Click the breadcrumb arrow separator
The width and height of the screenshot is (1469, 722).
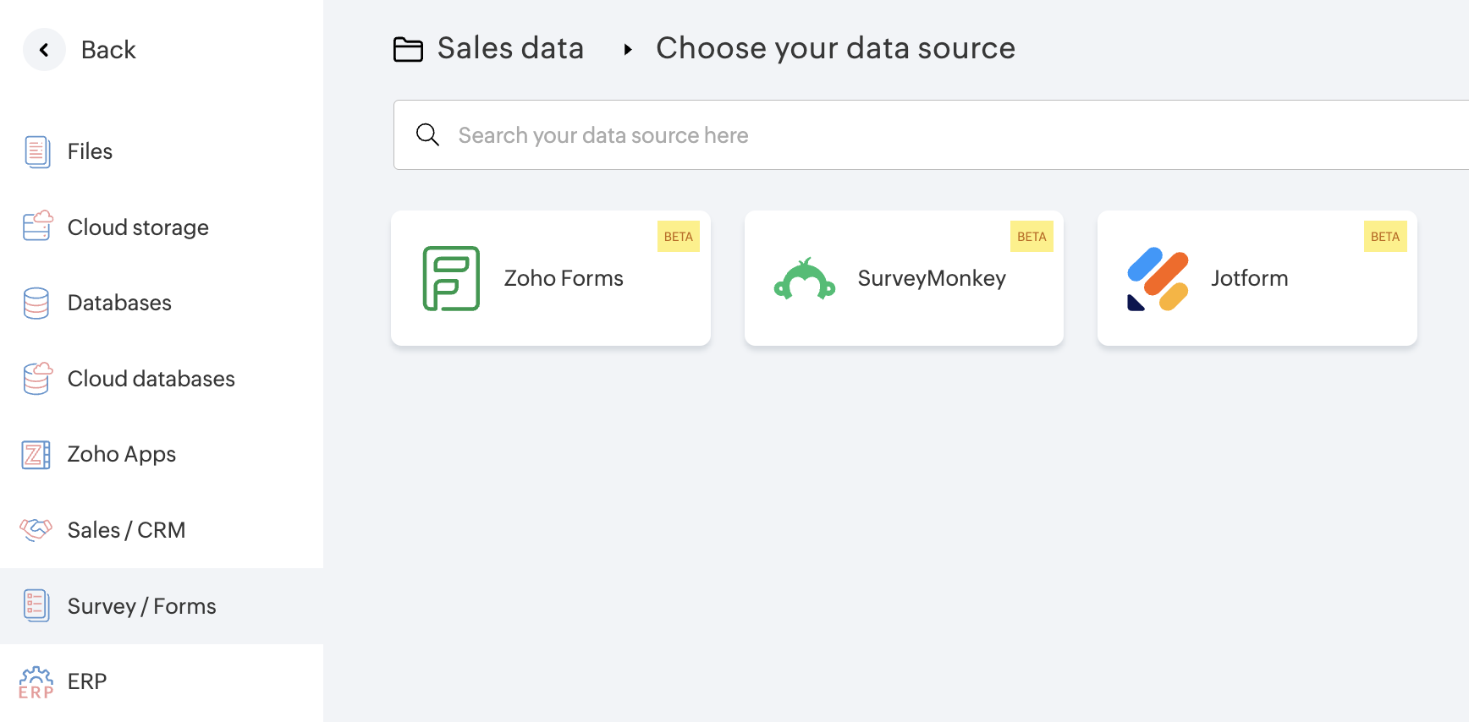[628, 50]
